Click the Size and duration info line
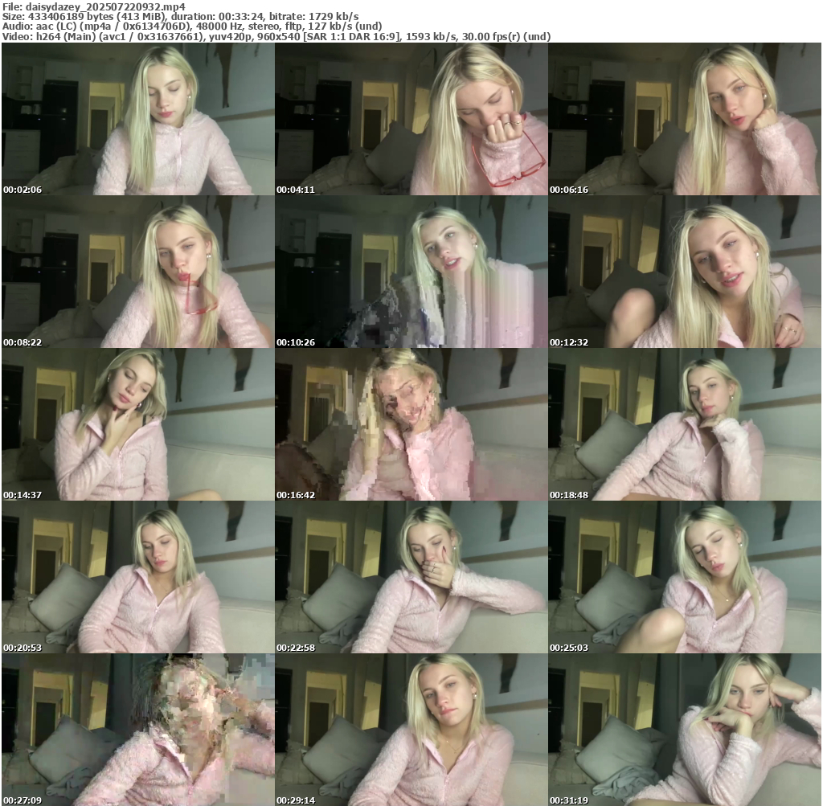Screen dimensions: 823x806 pos(181,16)
